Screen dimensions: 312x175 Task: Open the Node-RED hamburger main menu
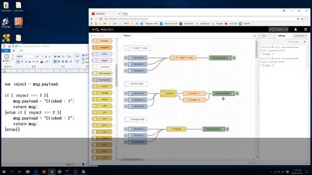click(x=306, y=29)
